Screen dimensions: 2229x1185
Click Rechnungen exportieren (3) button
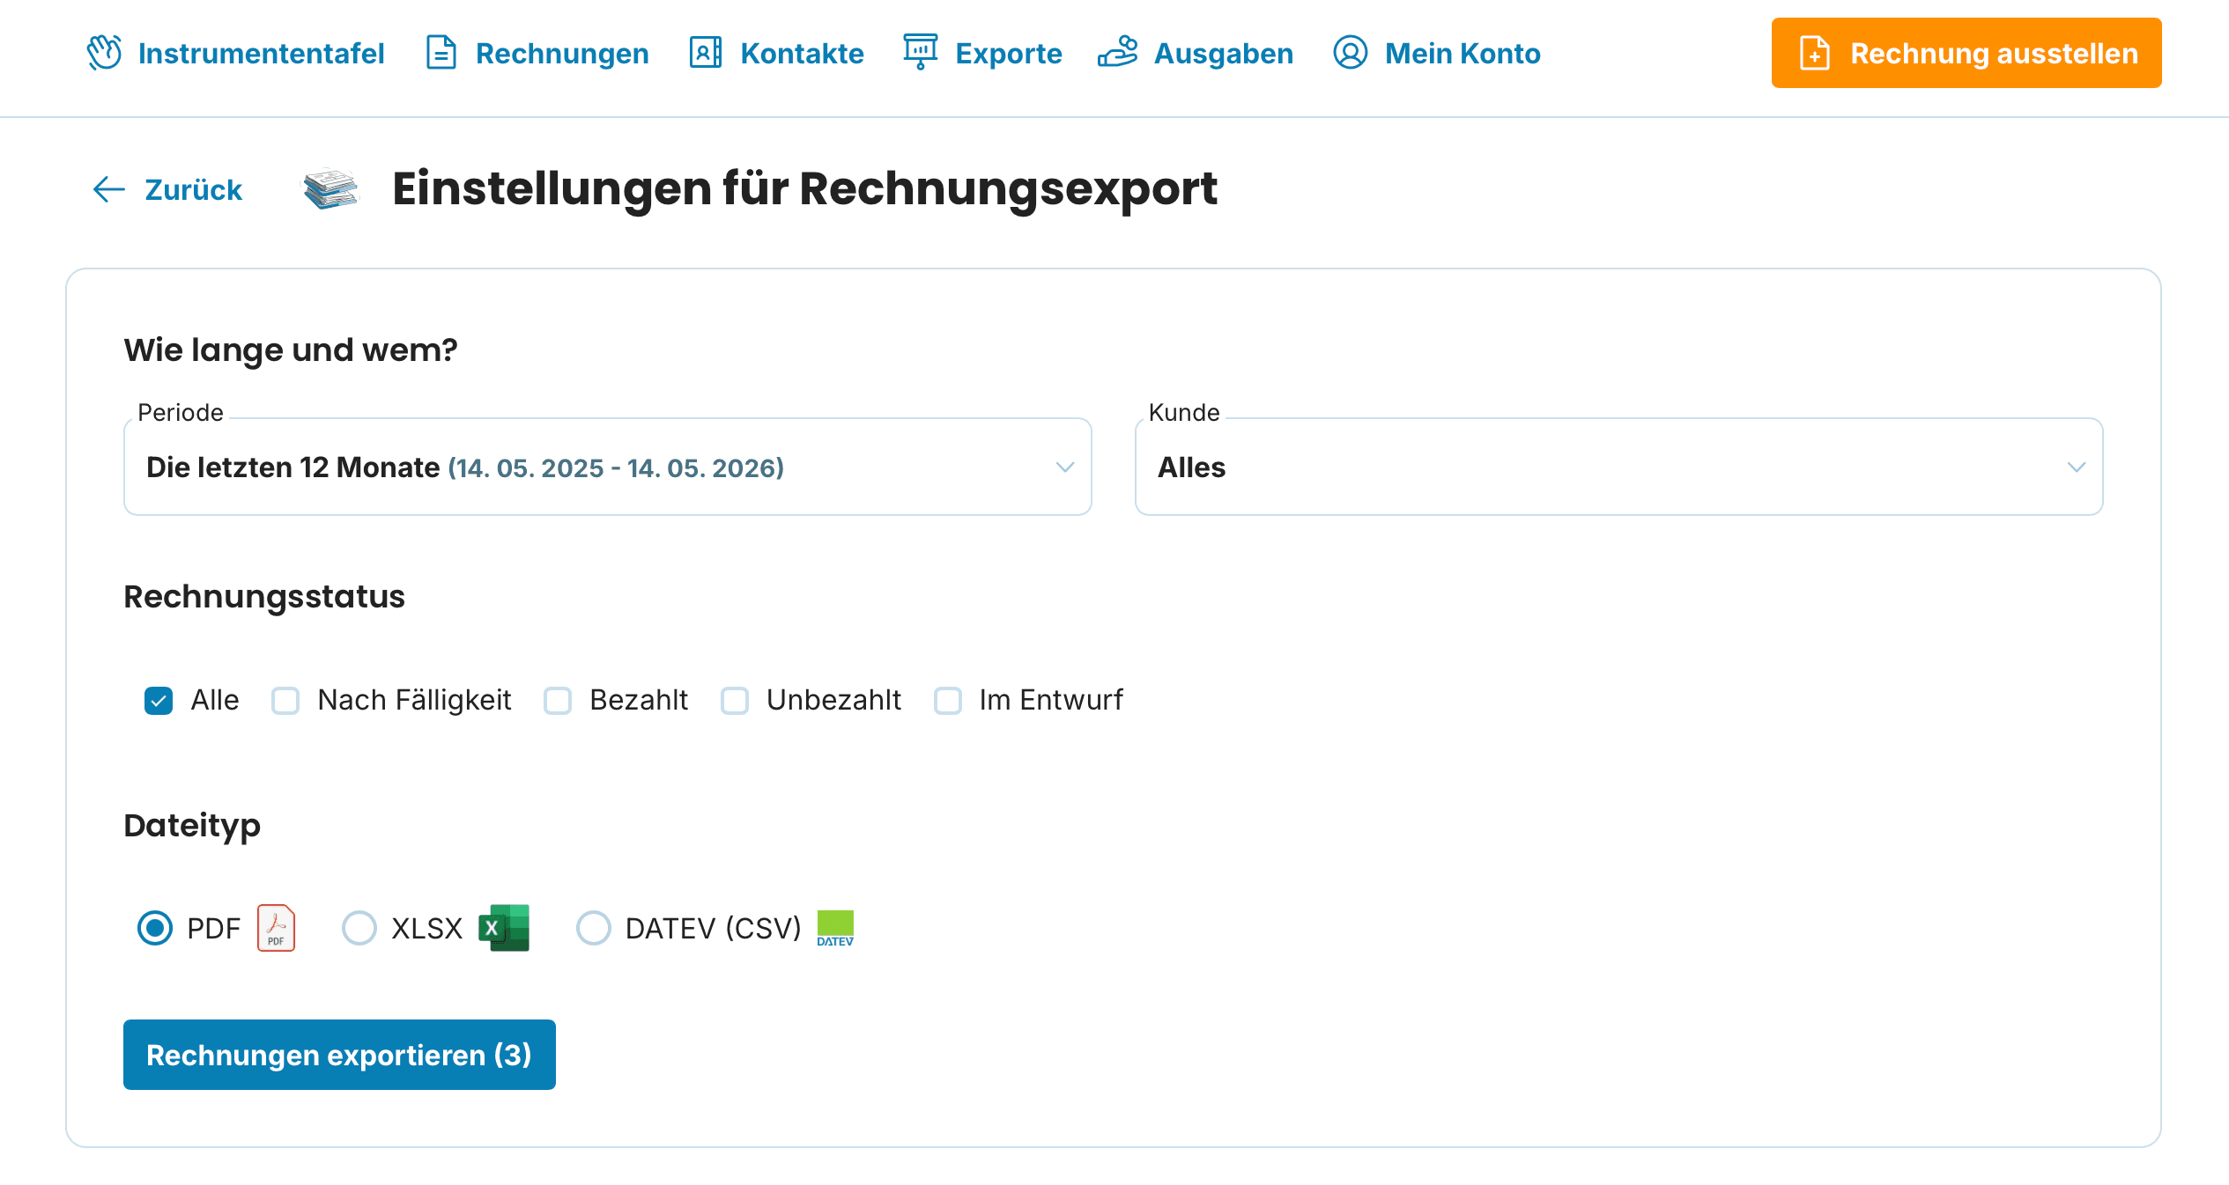339,1055
